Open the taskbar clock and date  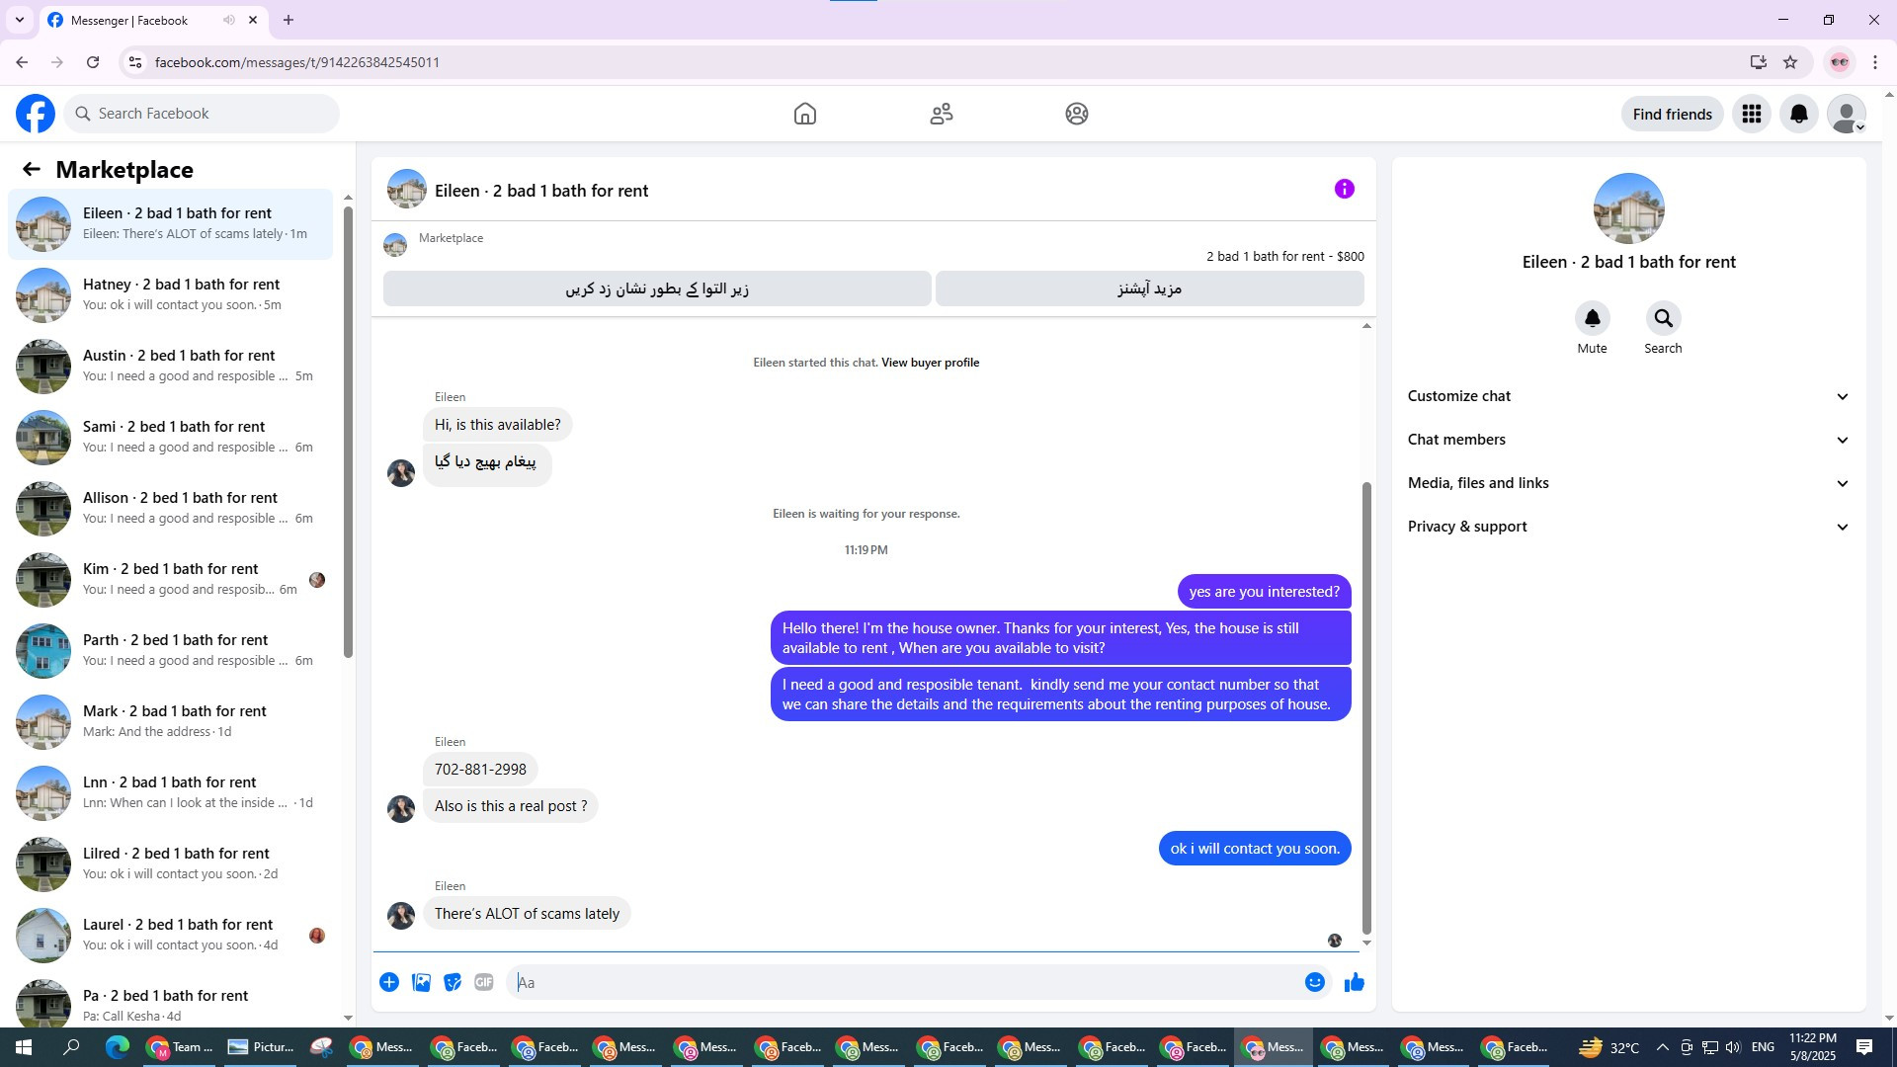click(1812, 1047)
